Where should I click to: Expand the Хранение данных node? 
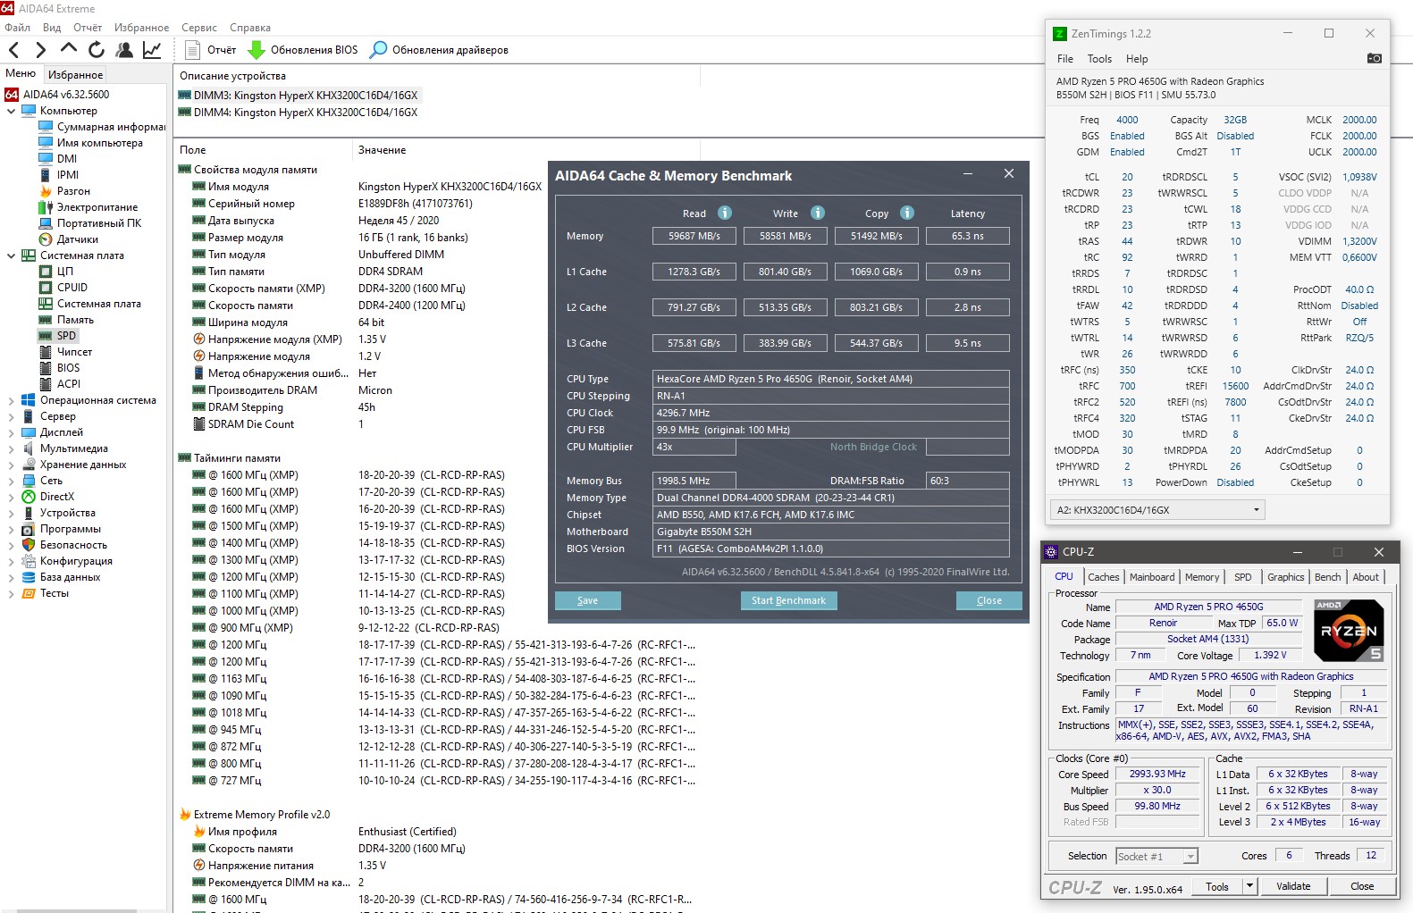11,465
